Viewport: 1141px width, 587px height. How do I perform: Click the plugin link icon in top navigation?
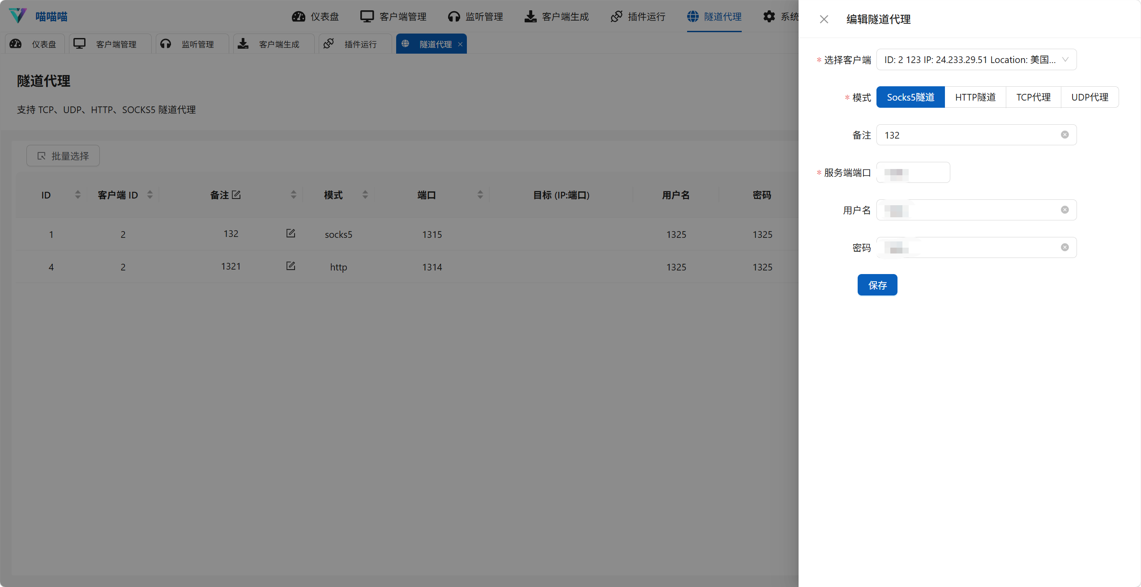click(x=616, y=17)
